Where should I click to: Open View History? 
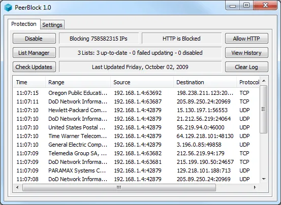(246, 53)
